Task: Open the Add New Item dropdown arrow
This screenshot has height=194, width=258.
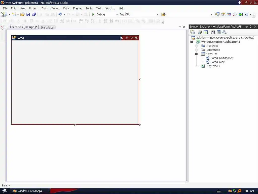Action: pyautogui.click(x=18, y=14)
